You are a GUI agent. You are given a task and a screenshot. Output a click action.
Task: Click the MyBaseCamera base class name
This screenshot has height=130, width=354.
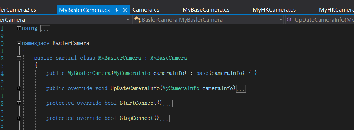[169, 58]
